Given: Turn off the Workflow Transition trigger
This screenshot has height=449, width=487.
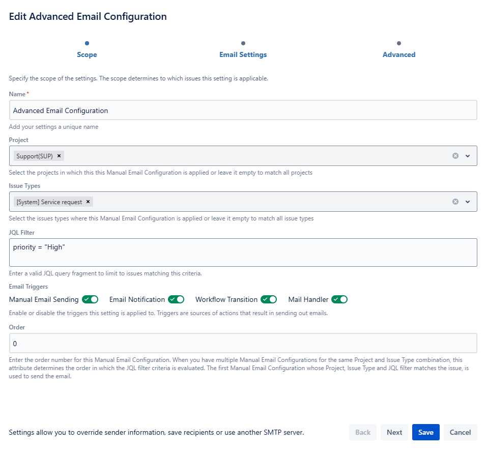Looking at the screenshot, I should pyautogui.click(x=269, y=299).
